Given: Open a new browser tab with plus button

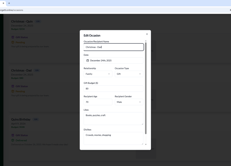Looking at the screenshot, I should (9, 3).
